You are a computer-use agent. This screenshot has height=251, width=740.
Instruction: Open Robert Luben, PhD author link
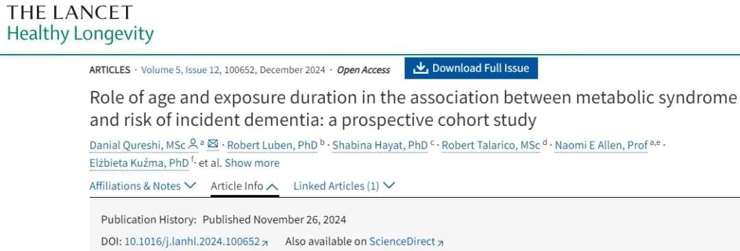[x=272, y=146]
